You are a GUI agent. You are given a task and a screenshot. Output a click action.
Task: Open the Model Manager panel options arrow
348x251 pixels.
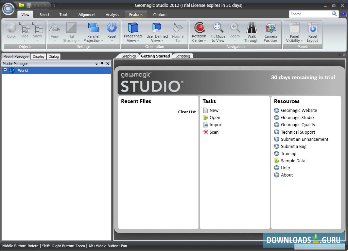97,64
